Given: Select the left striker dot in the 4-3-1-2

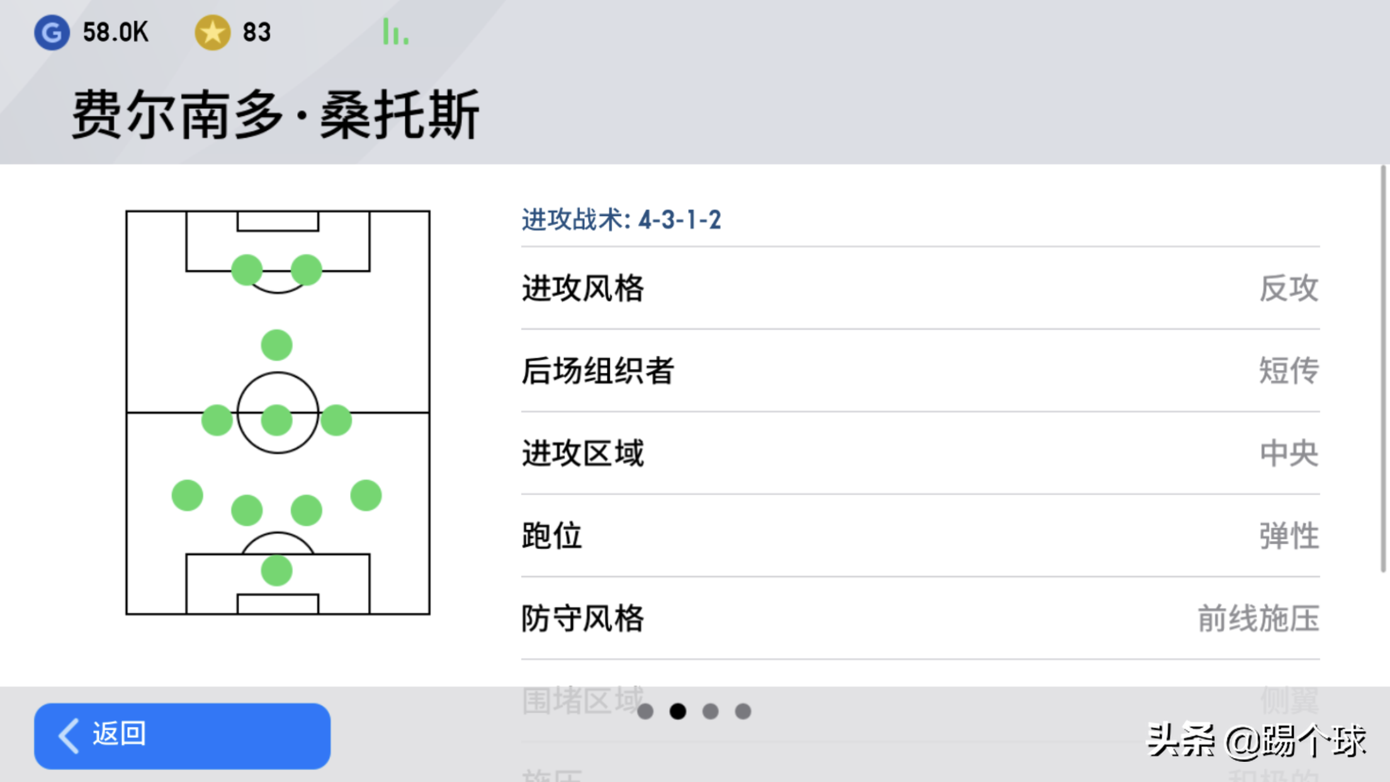Looking at the screenshot, I should click(x=247, y=269).
